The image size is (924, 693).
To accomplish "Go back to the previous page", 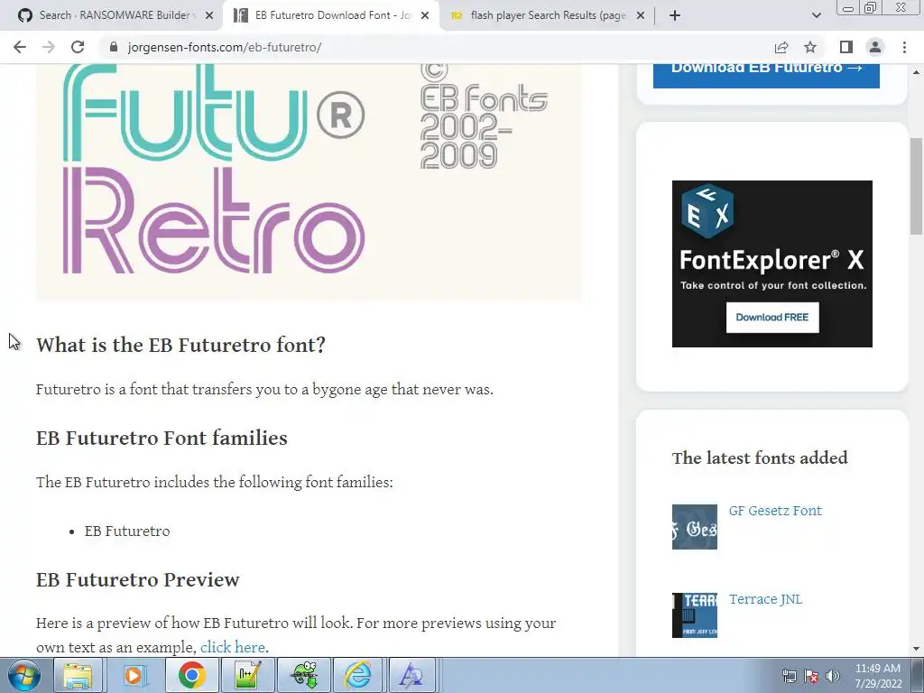I will click(20, 47).
